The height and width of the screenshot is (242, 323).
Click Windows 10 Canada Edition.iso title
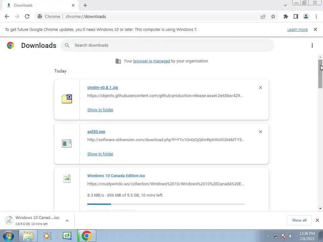(116, 176)
